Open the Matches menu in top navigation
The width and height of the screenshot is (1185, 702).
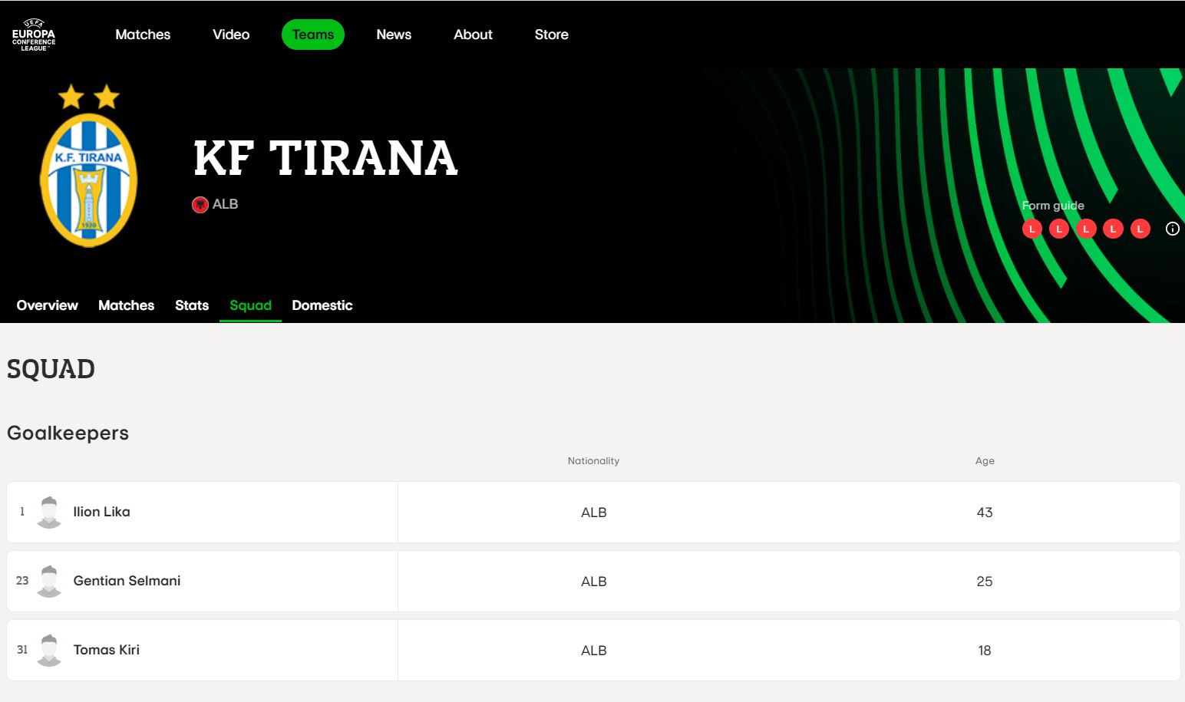143,35
